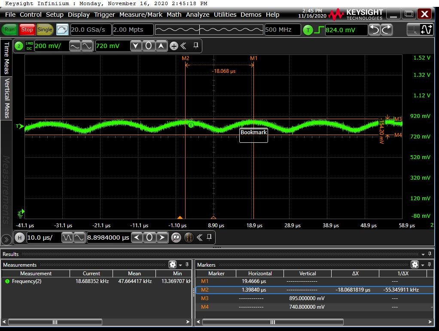This screenshot has width=439, height=331.
Task: Shift the horizontal position right
Action: (x=162, y=238)
